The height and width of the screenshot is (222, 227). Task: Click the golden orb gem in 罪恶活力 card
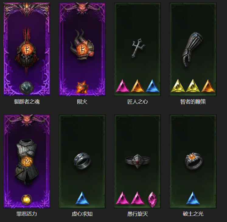coord(27,199)
